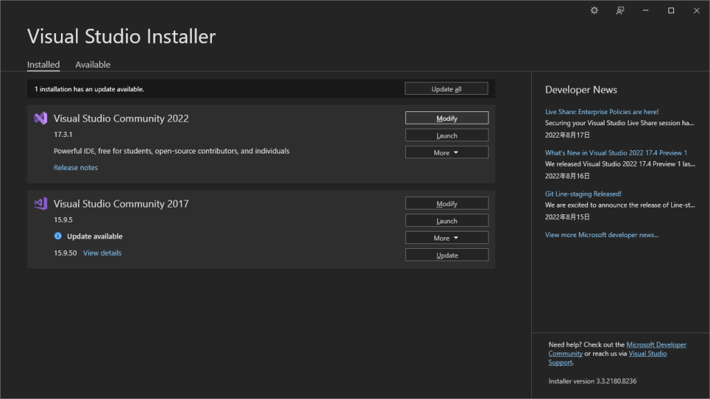The width and height of the screenshot is (710, 399).
Task: Click the 2022年8月16日 news date
Action: [x=567, y=176]
